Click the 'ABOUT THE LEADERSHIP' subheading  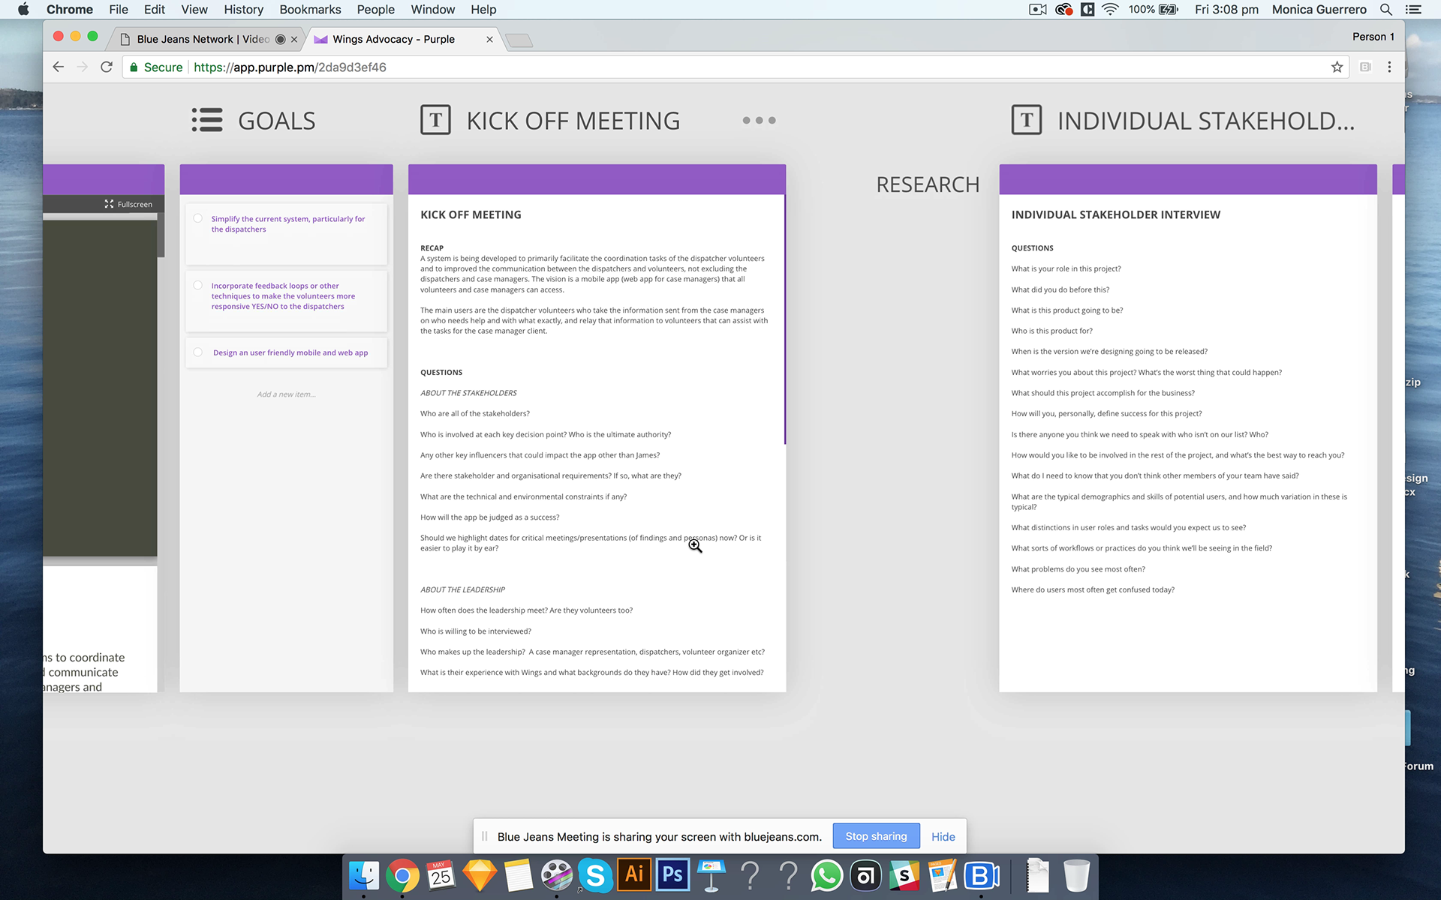click(462, 589)
